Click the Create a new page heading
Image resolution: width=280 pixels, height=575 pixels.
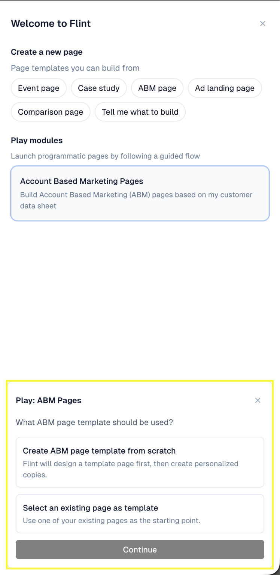pos(47,52)
